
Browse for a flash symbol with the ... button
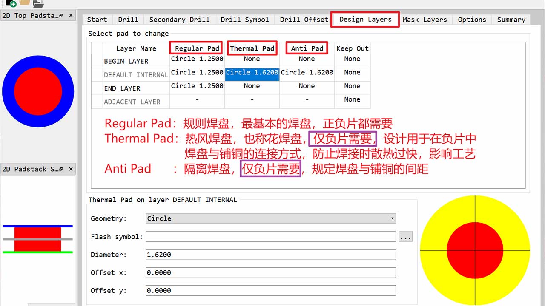pos(406,237)
